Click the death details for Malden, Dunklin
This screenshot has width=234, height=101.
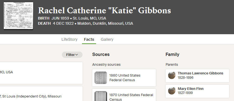point(86,23)
